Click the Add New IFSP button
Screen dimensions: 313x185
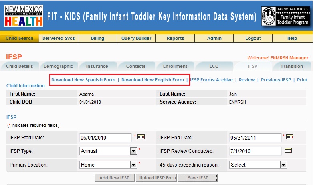[114, 178]
